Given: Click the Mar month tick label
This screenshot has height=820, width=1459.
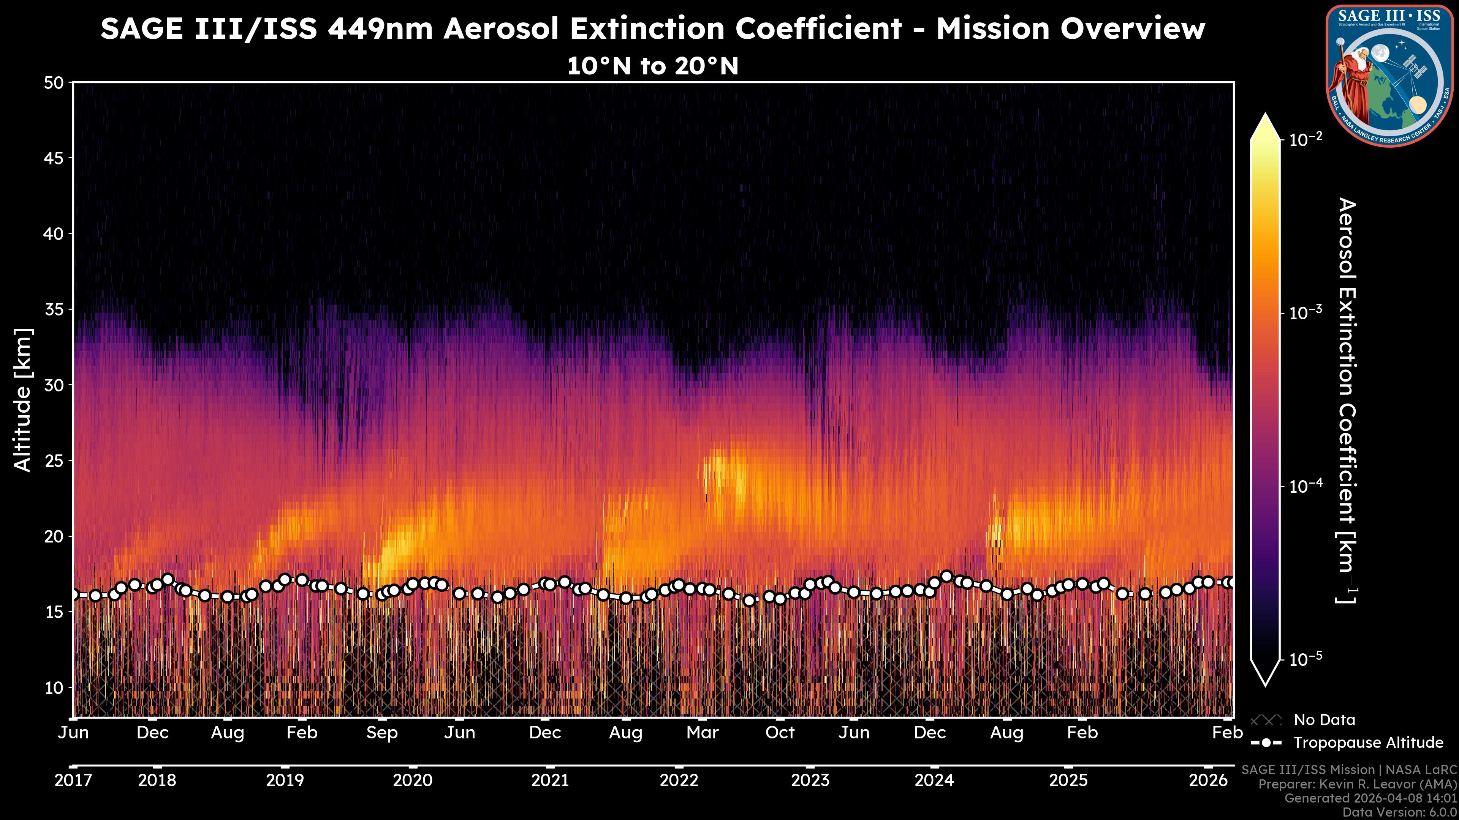Looking at the screenshot, I should (702, 733).
